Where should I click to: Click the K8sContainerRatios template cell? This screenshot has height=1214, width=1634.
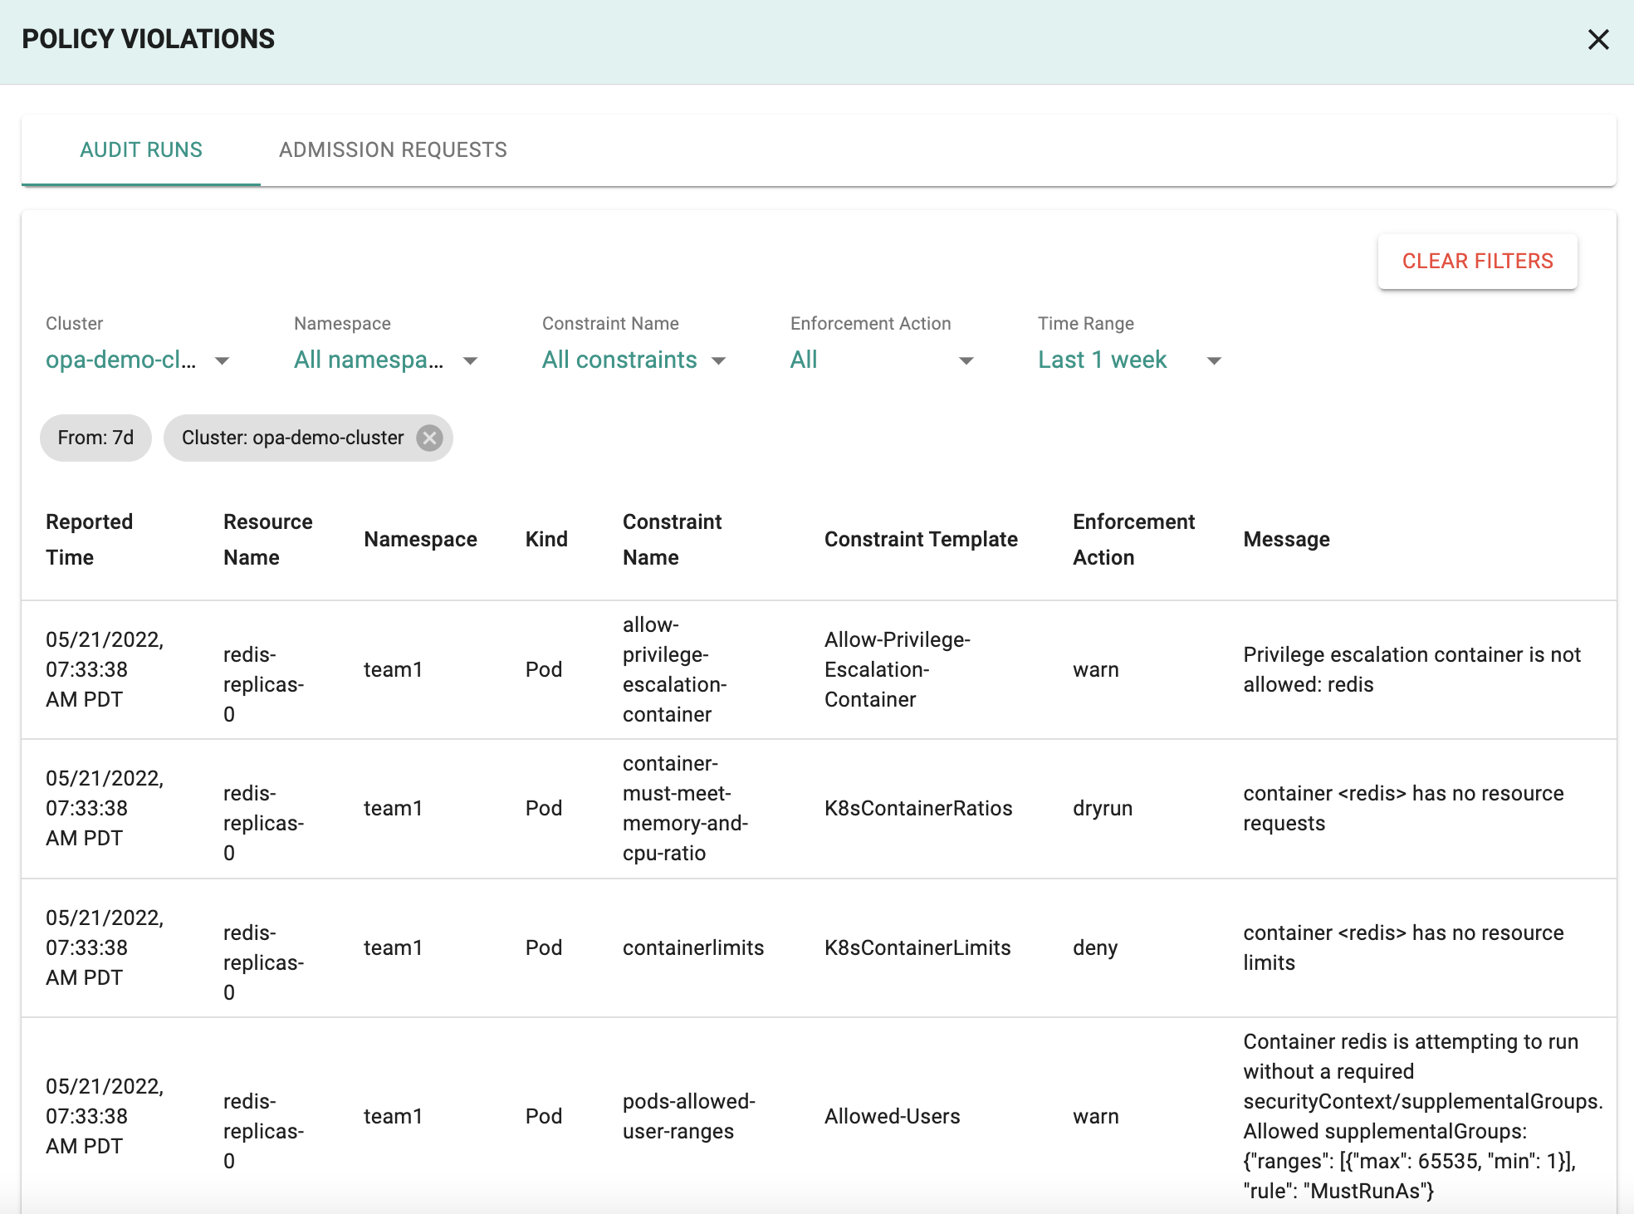point(917,808)
